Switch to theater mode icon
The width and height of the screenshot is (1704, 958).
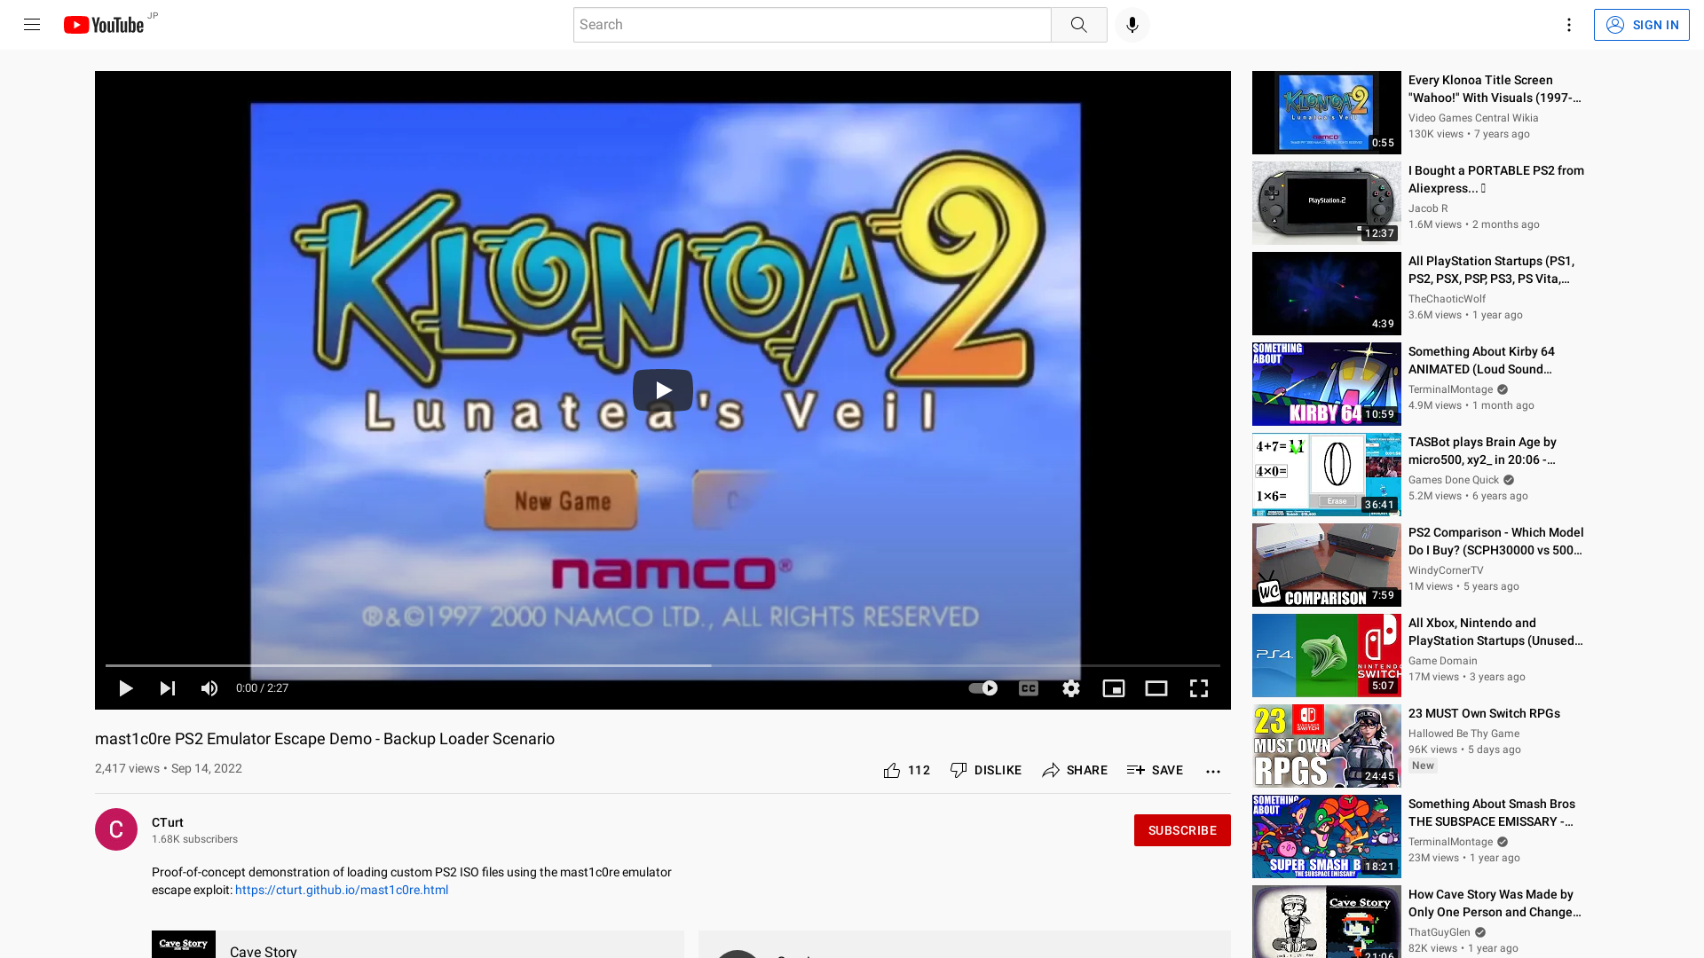tap(1156, 688)
